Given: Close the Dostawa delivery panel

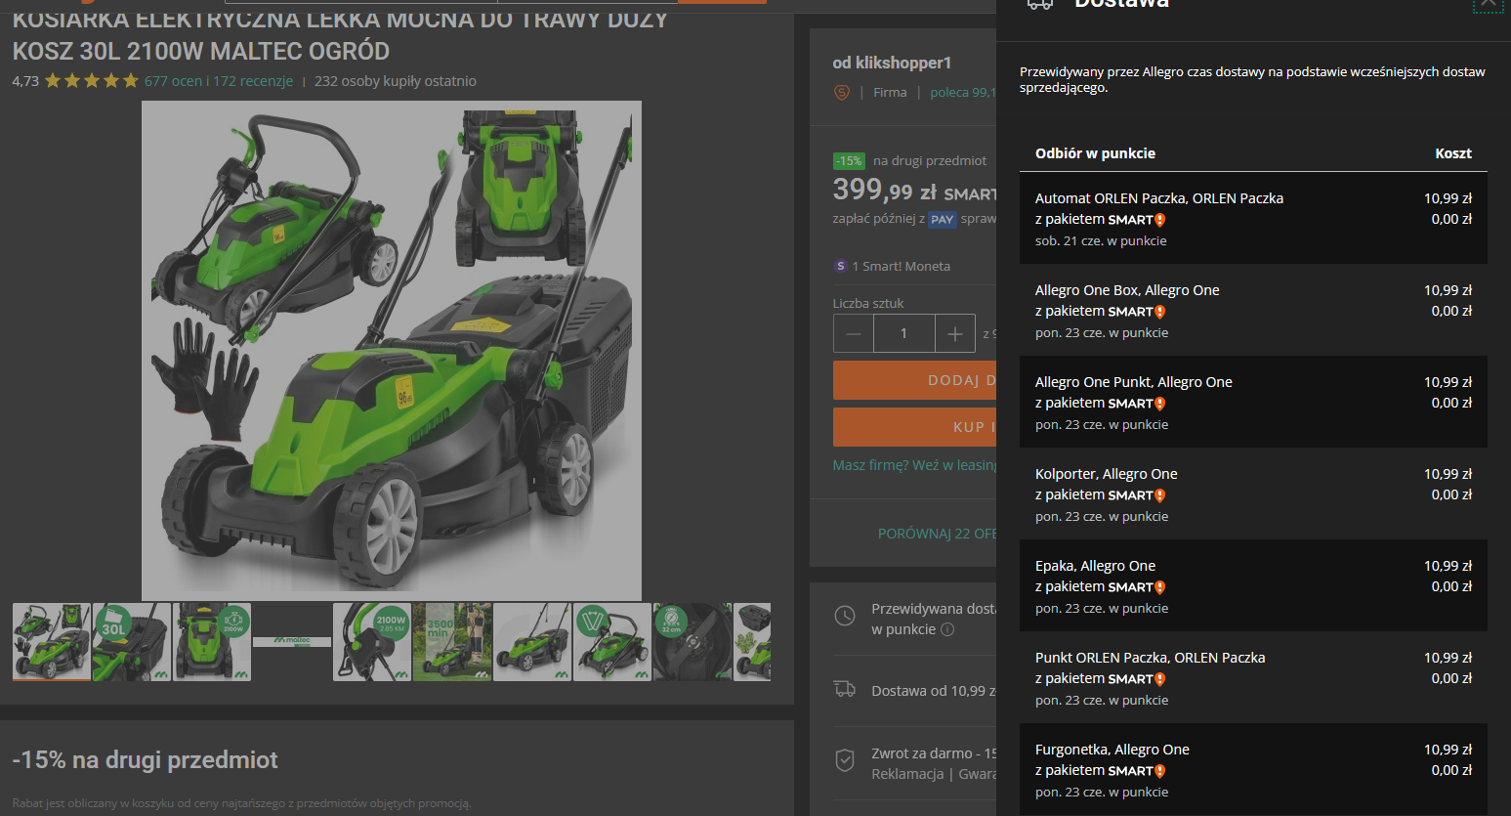Looking at the screenshot, I should coord(1488,4).
